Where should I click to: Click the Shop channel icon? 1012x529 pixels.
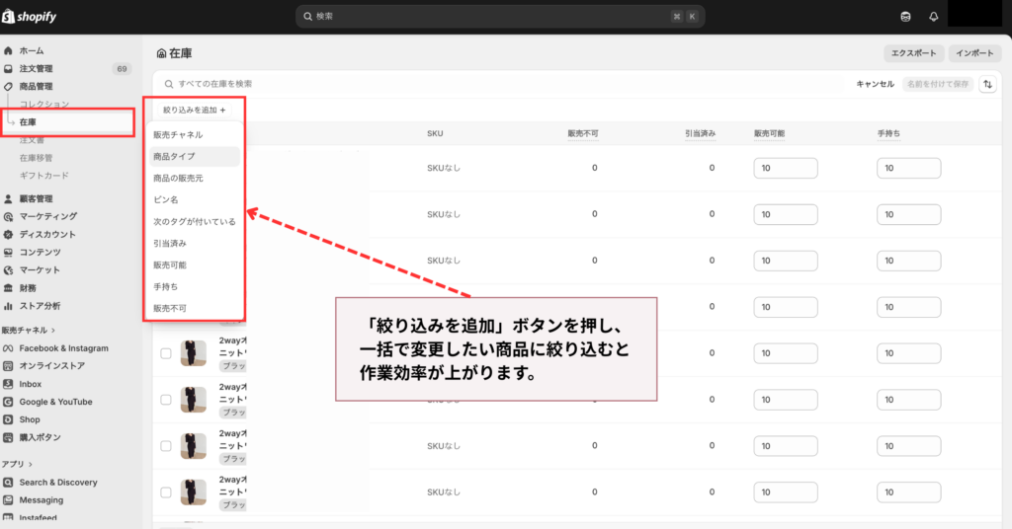(x=8, y=419)
